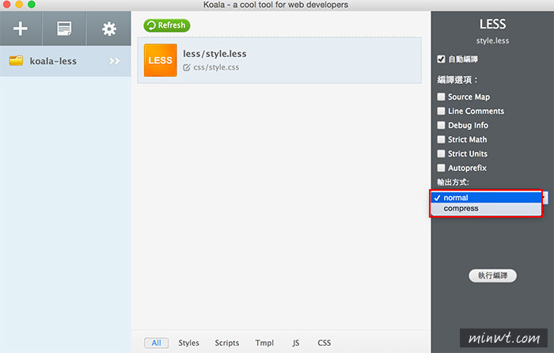Enable the Source Map option

tap(441, 97)
